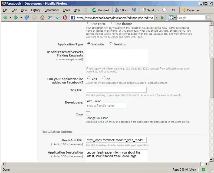Open the Forward button history dropdown
214x173 pixels.
21,18
